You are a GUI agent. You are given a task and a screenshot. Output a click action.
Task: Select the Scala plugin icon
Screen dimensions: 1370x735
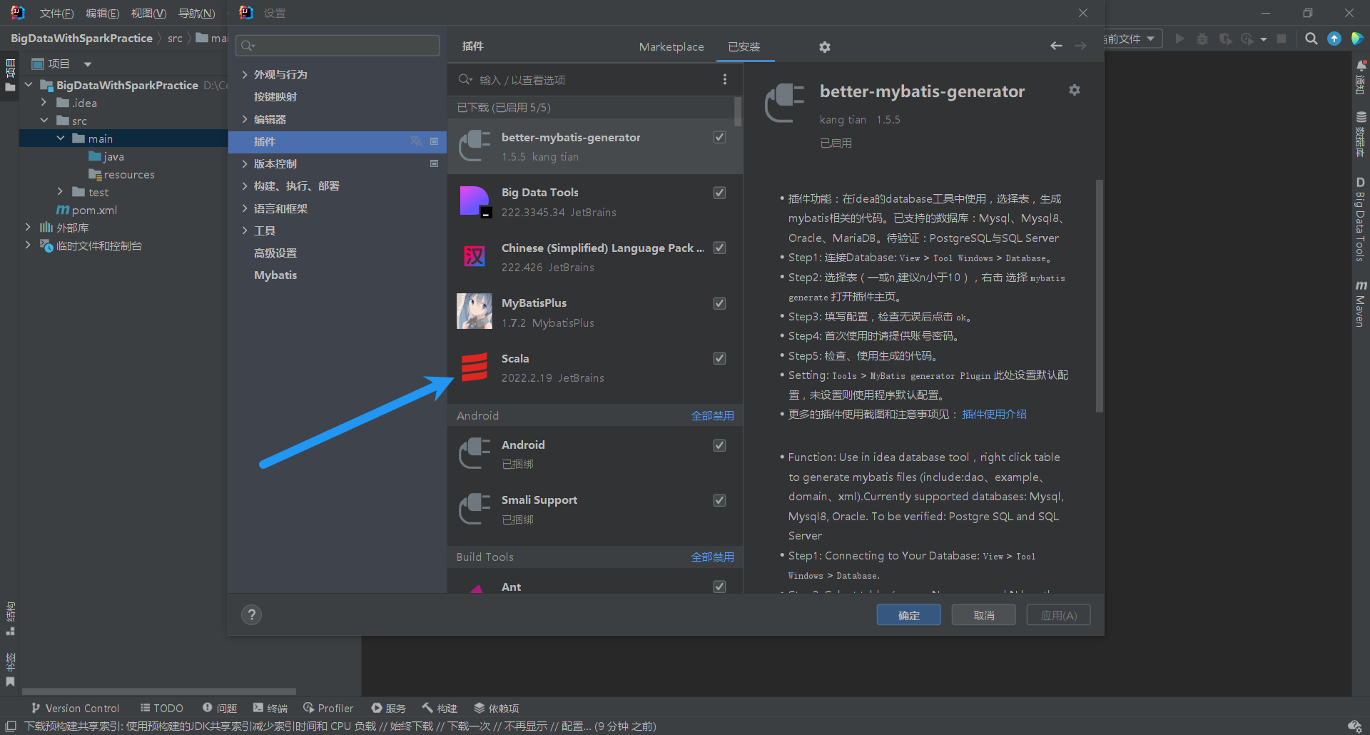click(475, 367)
